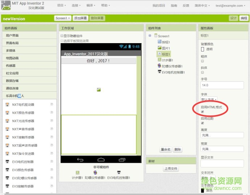Toggle 显示隐藏组件 checkbox
This screenshot has height=195, width=250.
point(62,36)
